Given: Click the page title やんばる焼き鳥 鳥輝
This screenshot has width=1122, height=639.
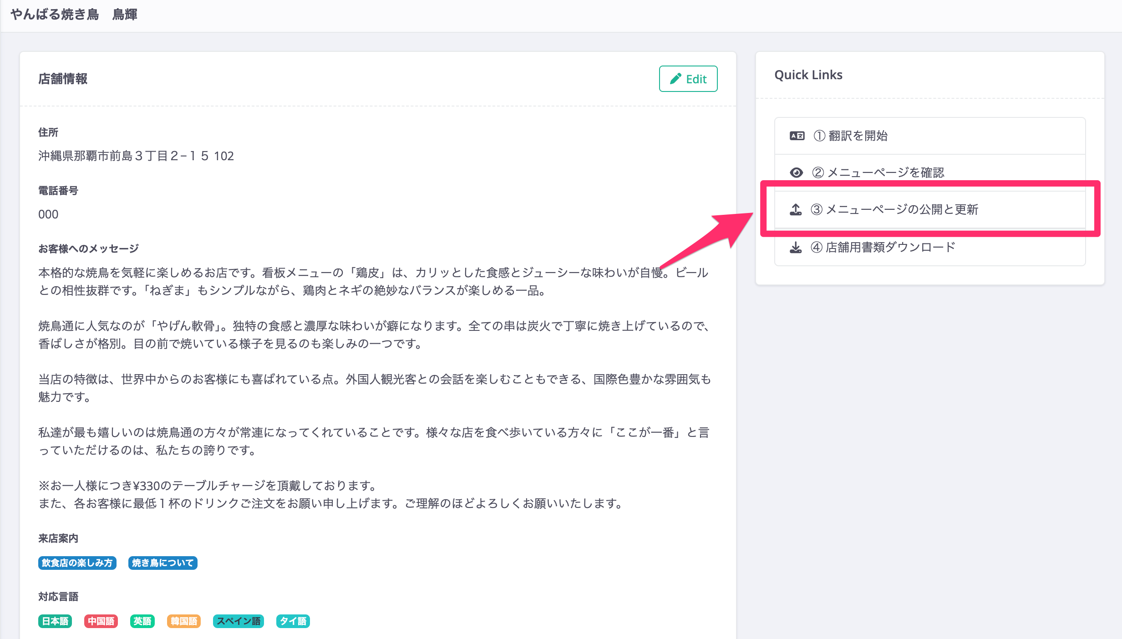Looking at the screenshot, I should click(74, 15).
